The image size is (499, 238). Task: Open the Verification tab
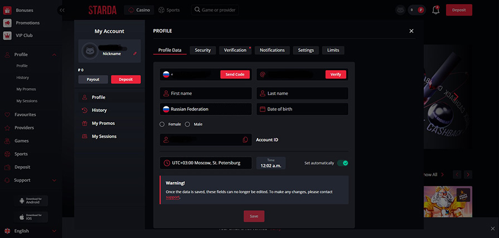pyautogui.click(x=235, y=50)
